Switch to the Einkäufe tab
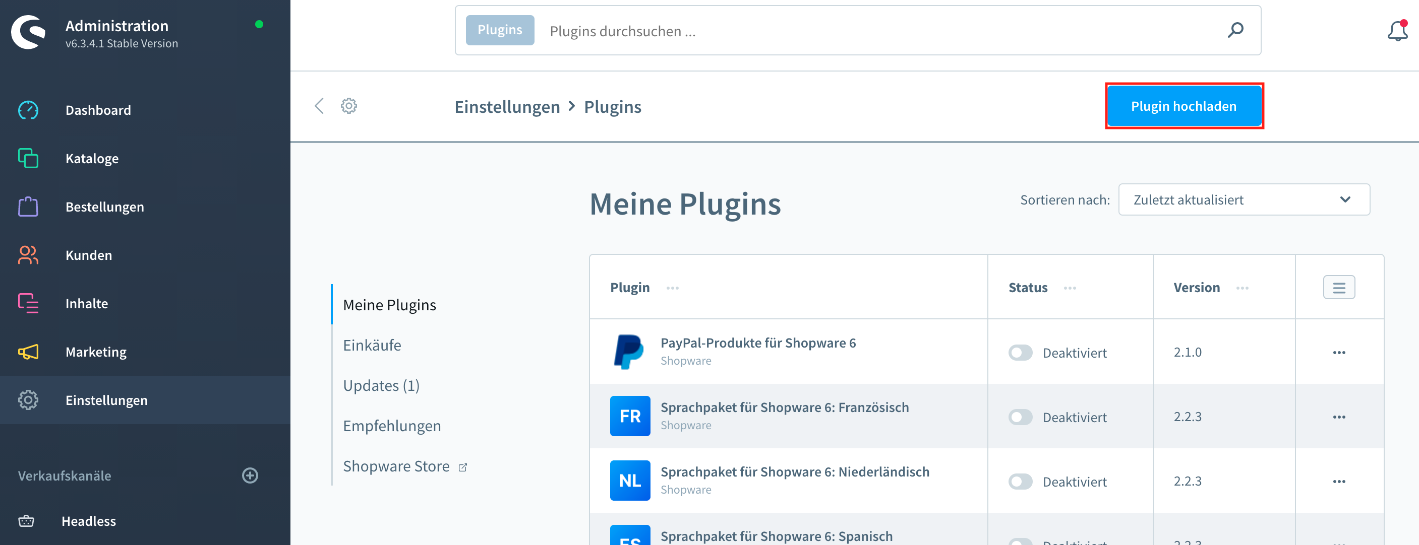The width and height of the screenshot is (1419, 545). click(x=372, y=345)
